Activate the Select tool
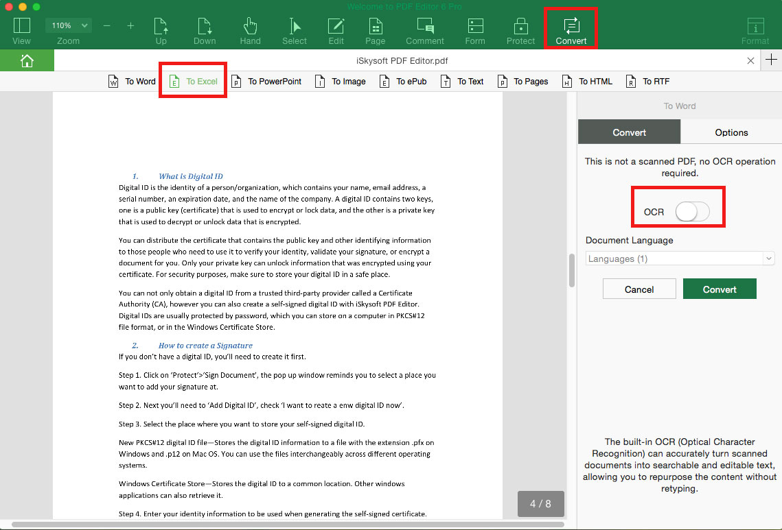This screenshot has width=782, height=530. [x=294, y=27]
